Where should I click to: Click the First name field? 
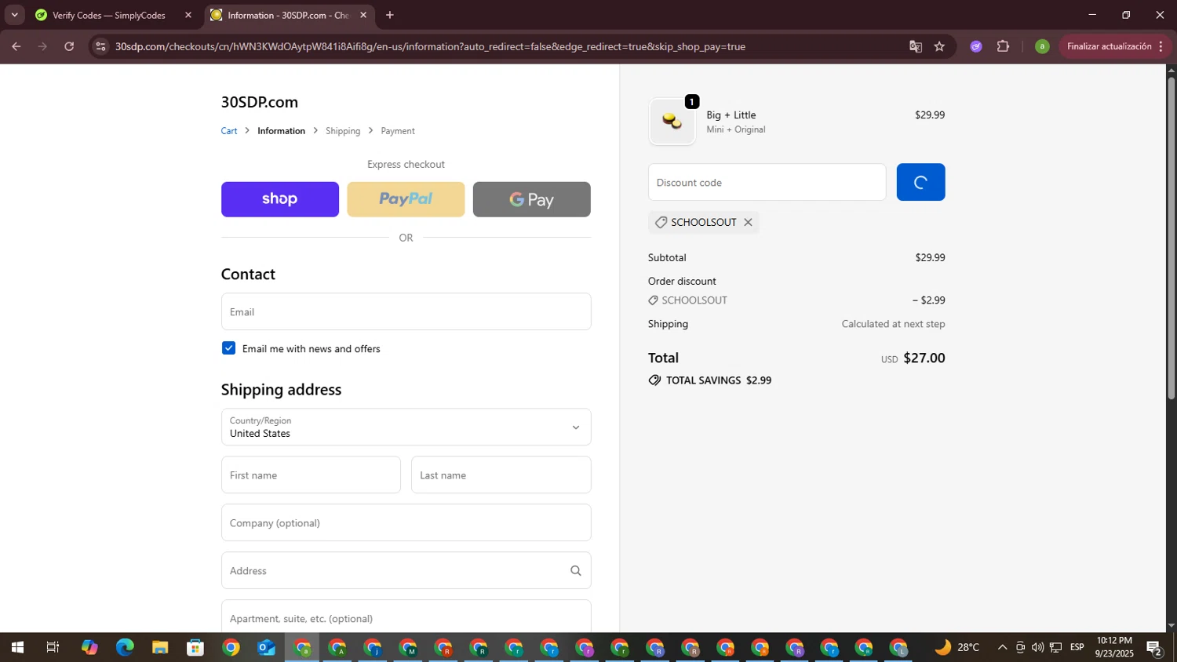[311, 475]
